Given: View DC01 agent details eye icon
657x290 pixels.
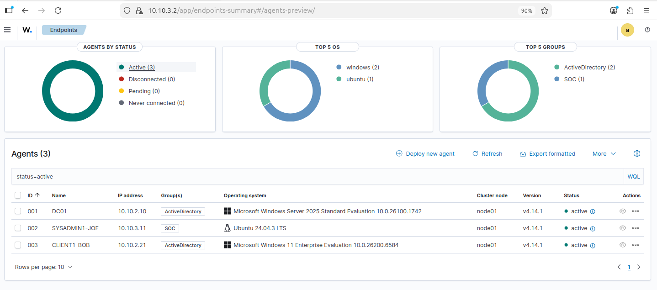Looking at the screenshot, I should tap(622, 211).
